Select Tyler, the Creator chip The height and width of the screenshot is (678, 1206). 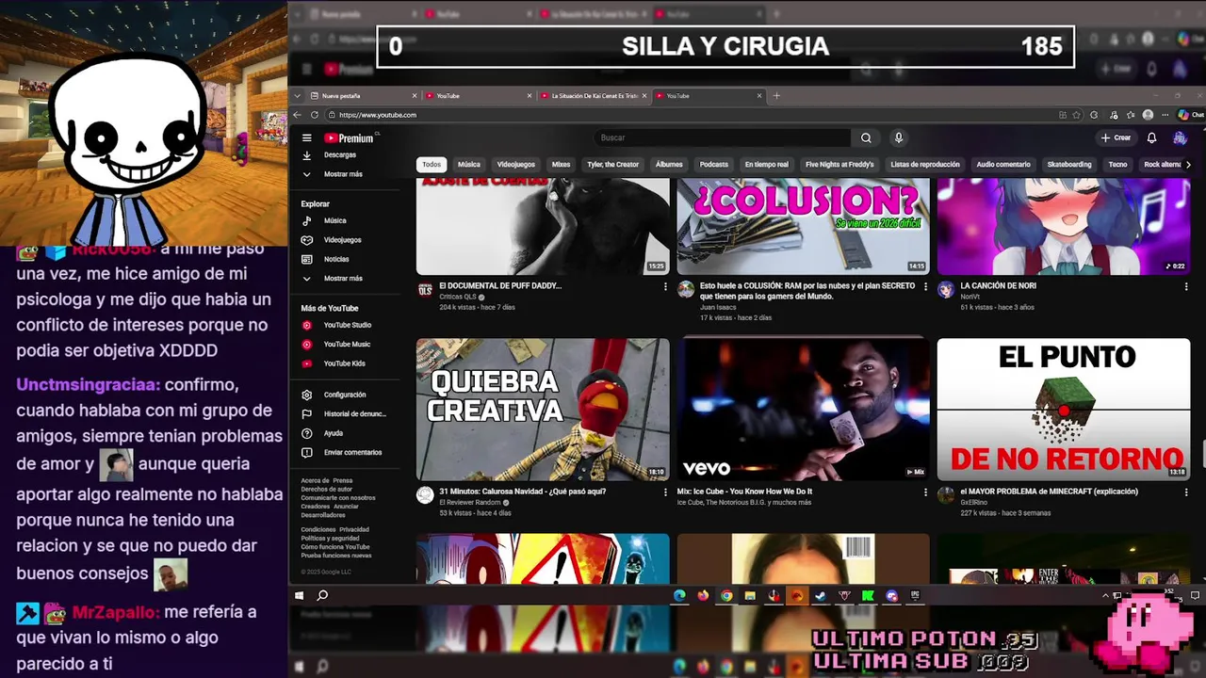click(613, 165)
